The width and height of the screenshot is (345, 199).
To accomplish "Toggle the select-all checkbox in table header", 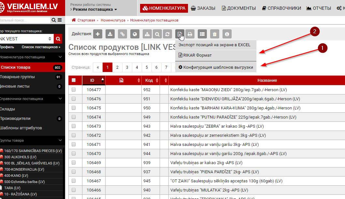I will point(74,80).
